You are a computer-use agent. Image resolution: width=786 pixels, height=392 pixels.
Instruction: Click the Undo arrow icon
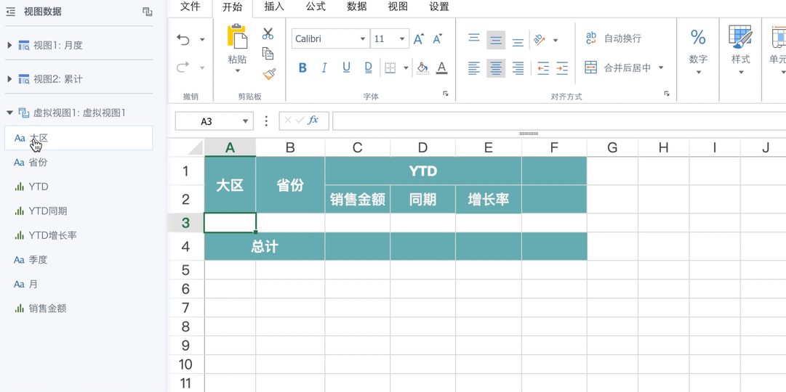(x=183, y=39)
